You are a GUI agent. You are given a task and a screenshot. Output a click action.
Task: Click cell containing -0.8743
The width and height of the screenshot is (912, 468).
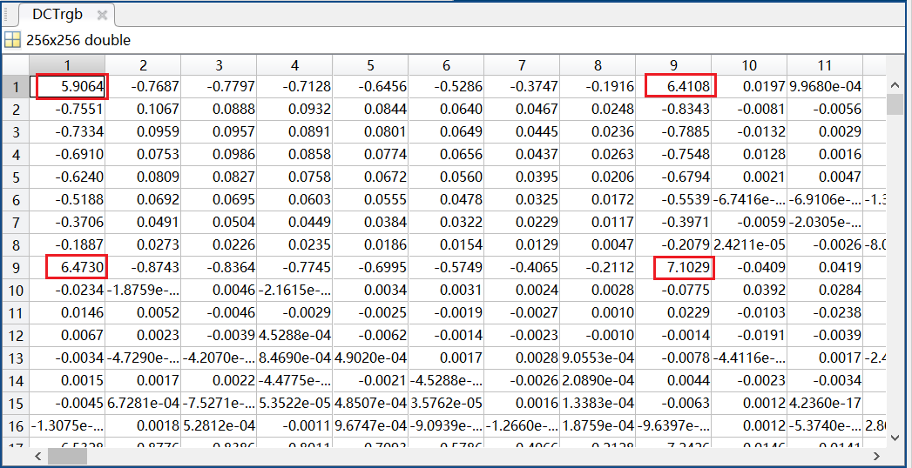tap(143, 268)
